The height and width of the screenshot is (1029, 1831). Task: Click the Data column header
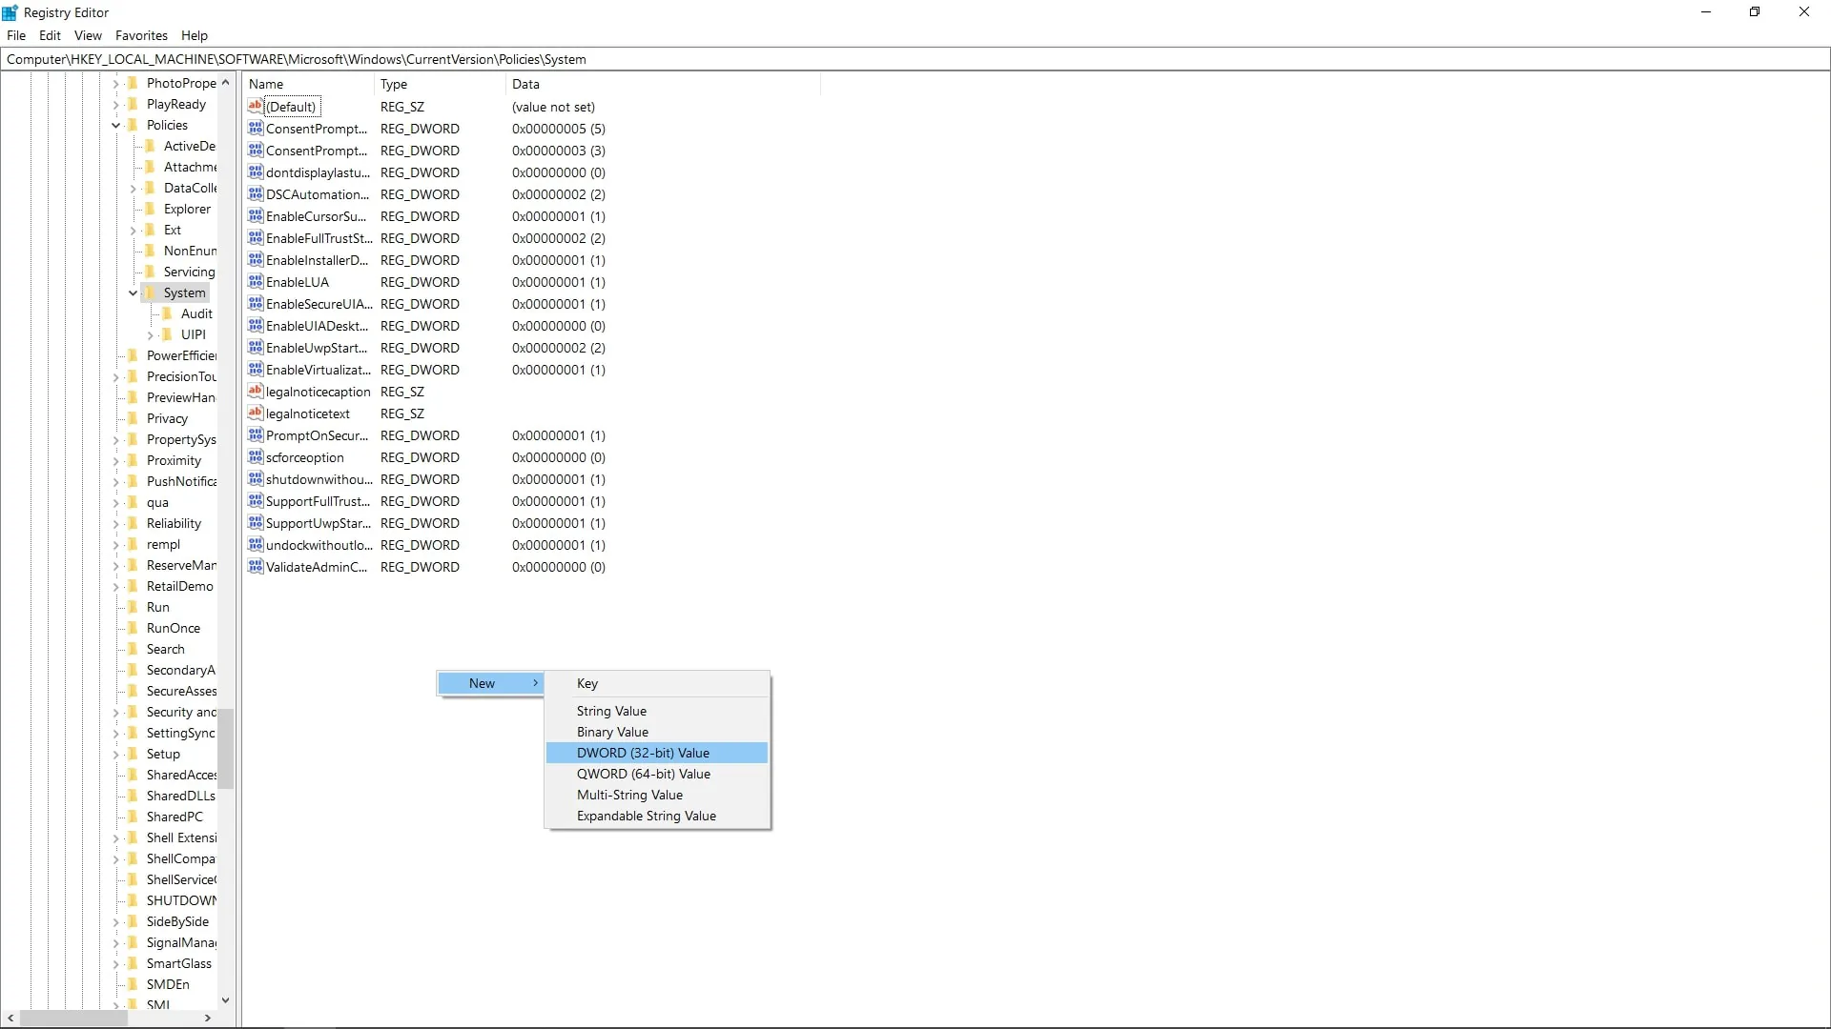coord(663,84)
